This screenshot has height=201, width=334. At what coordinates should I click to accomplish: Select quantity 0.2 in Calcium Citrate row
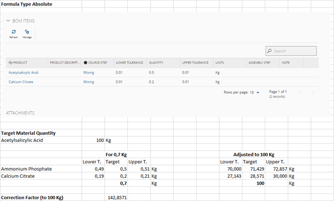coord(151,82)
